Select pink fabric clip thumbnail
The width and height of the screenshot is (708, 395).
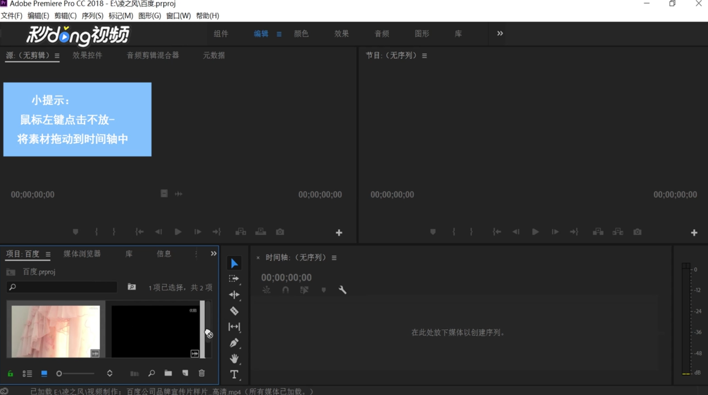(56, 331)
